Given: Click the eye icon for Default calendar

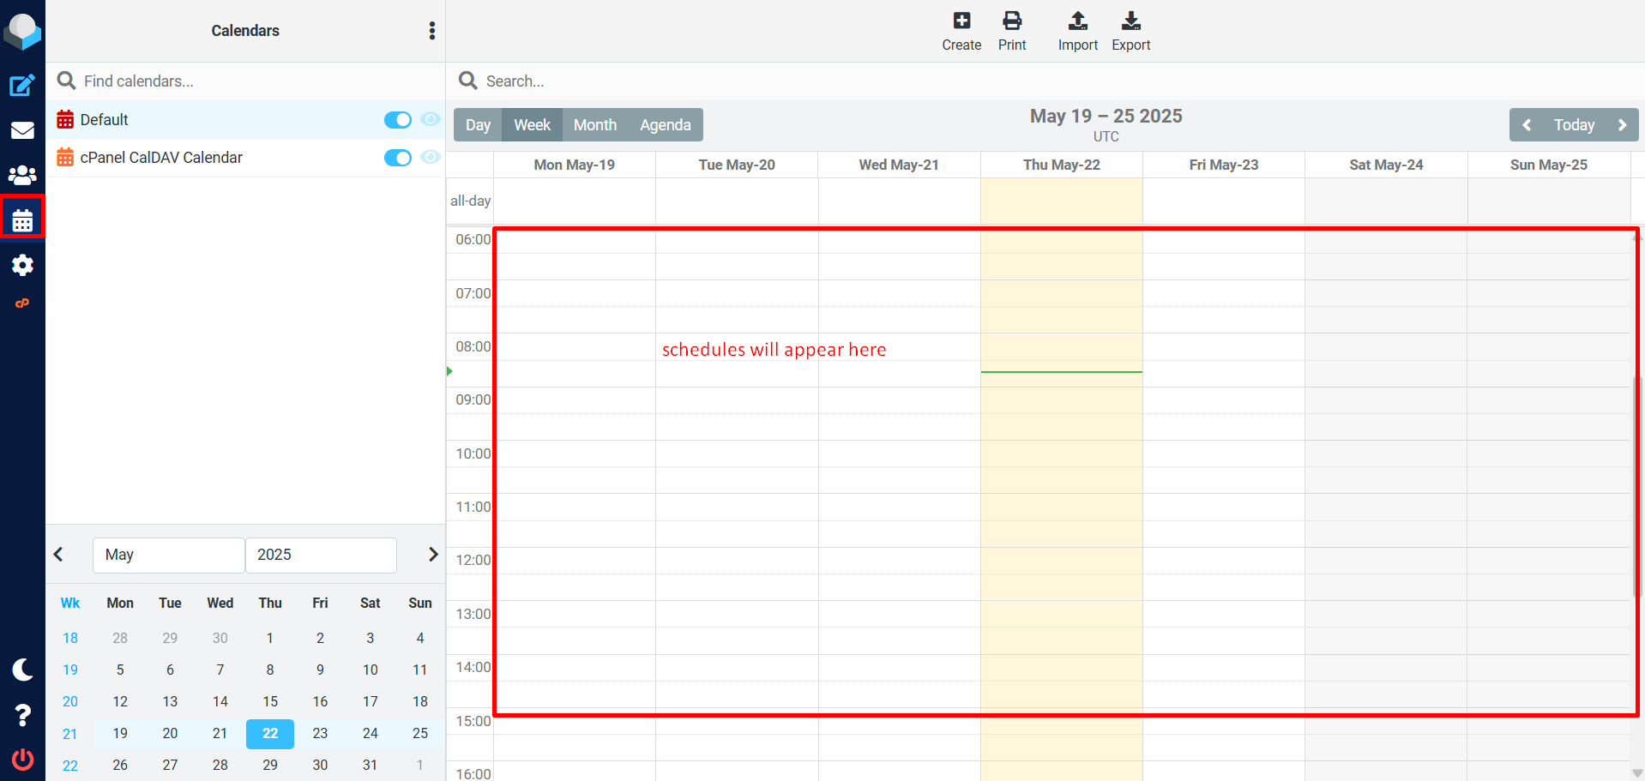Looking at the screenshot, I should (x=431, y=119).
